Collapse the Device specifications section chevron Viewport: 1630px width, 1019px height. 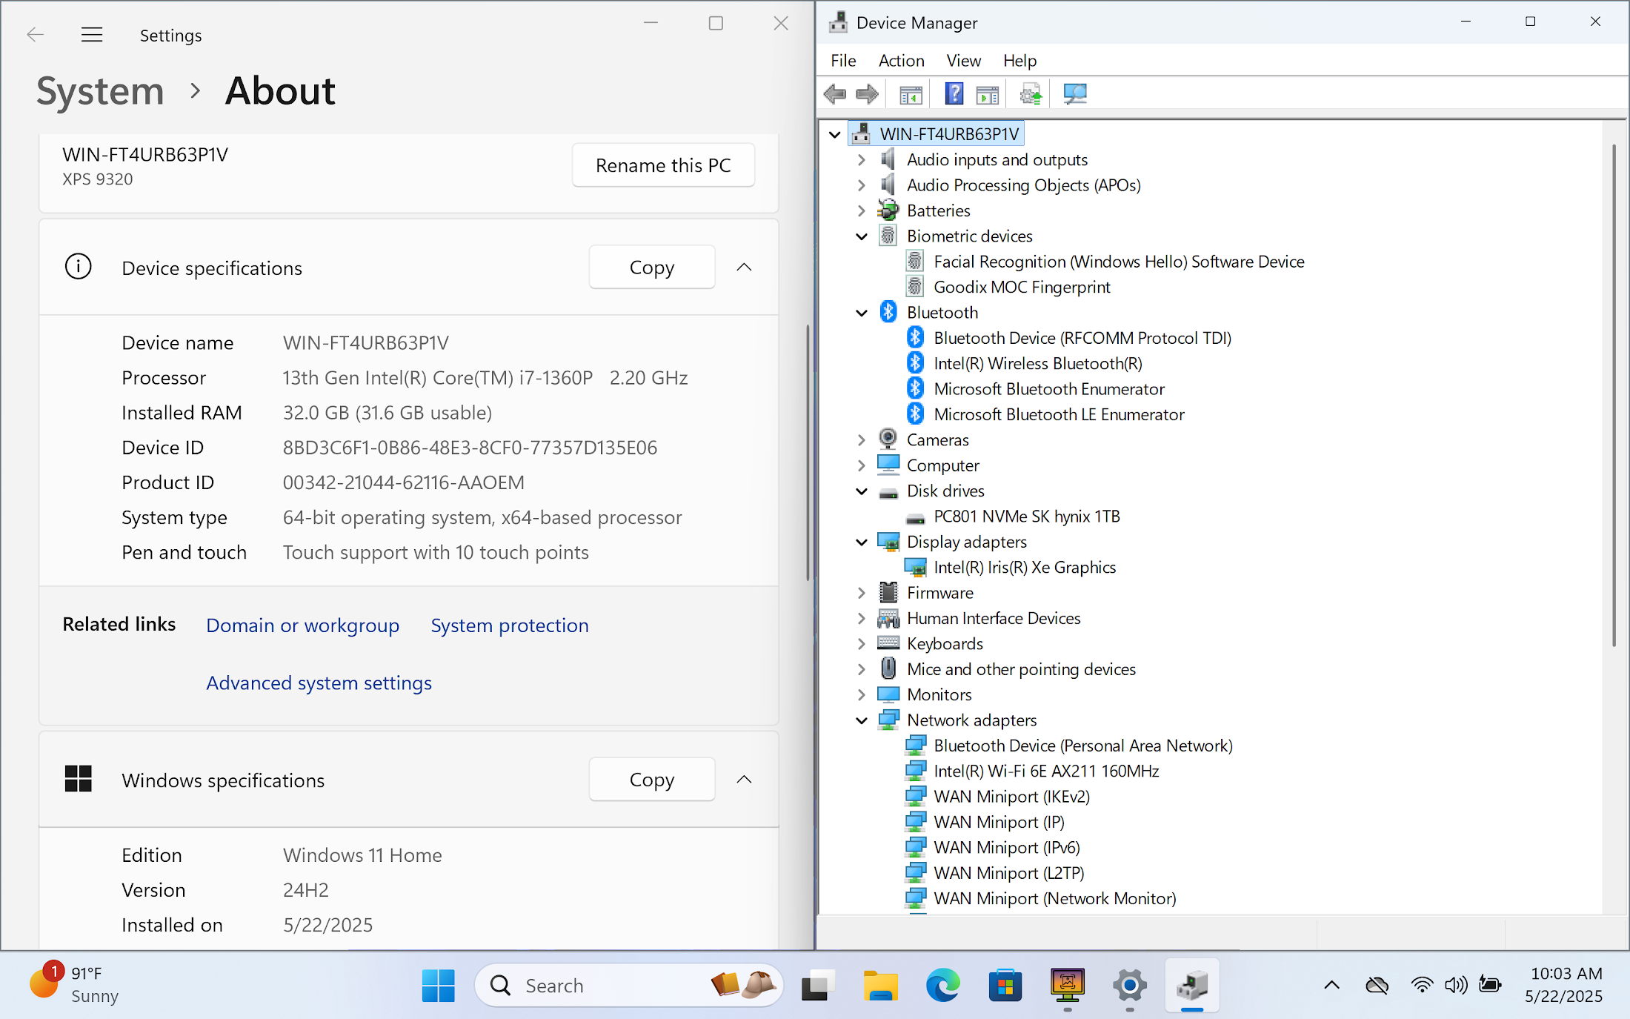(x=744, y=267)
